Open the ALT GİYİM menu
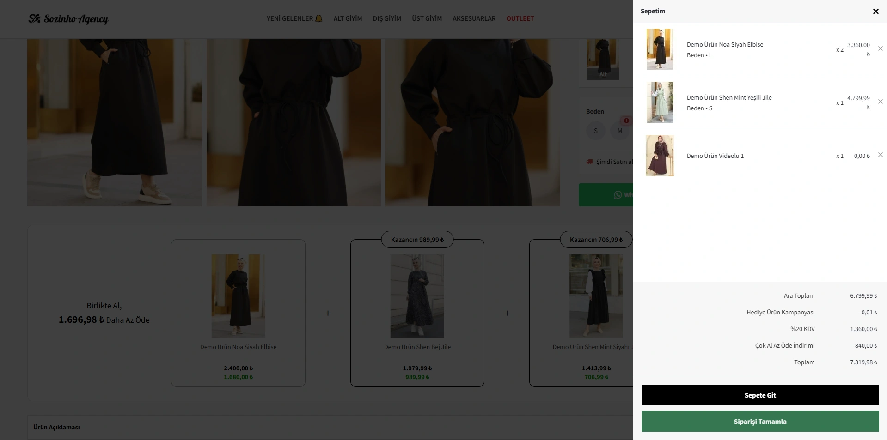 click(x=348, y=19)
